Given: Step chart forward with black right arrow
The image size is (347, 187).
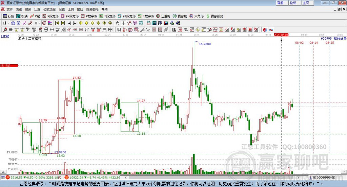Looking at the screenshot, I should [75, 23].
